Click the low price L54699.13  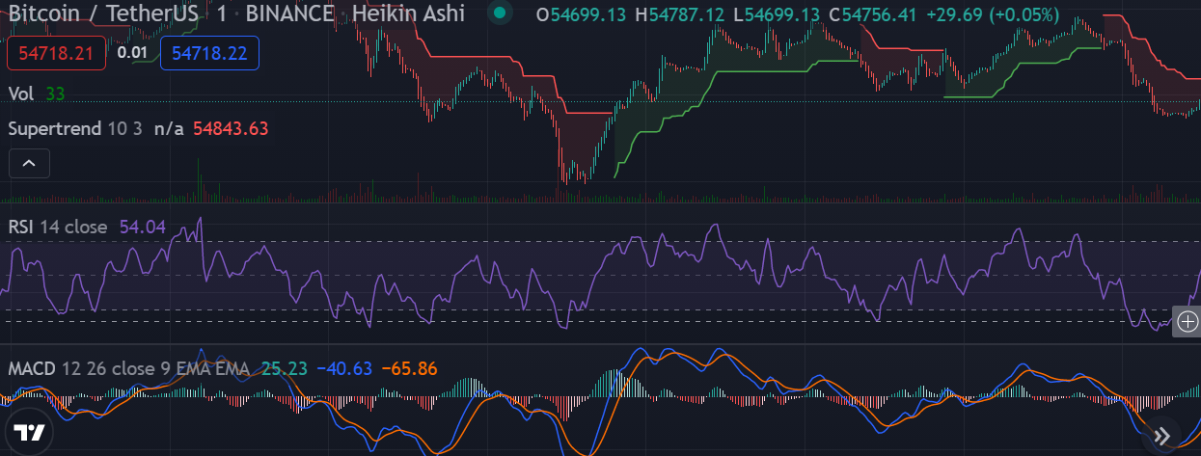(x=778, y=14)
